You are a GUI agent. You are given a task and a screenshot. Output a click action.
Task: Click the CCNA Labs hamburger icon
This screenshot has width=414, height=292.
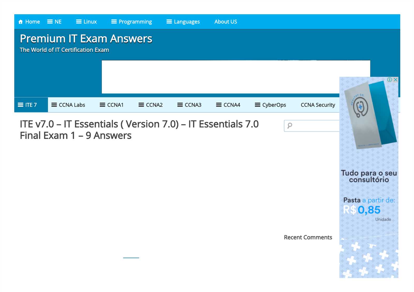click(54, 105)
